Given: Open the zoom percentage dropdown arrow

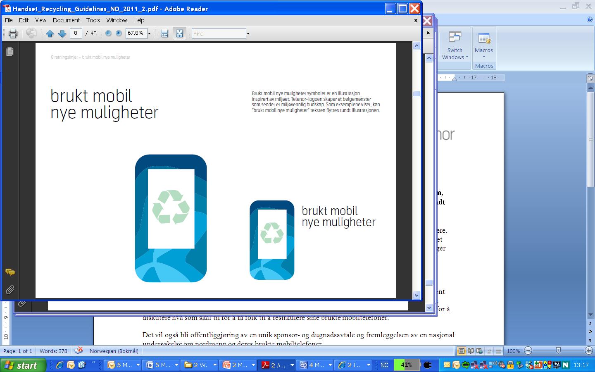Looking at the screenshot, I should click(x=149, y=33).
